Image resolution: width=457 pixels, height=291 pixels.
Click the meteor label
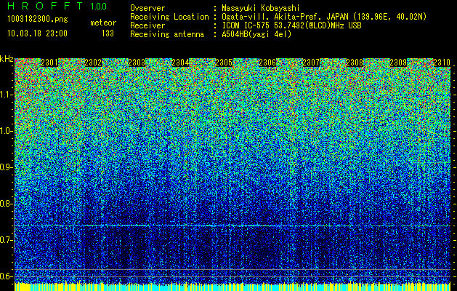[x=103, y=23]
